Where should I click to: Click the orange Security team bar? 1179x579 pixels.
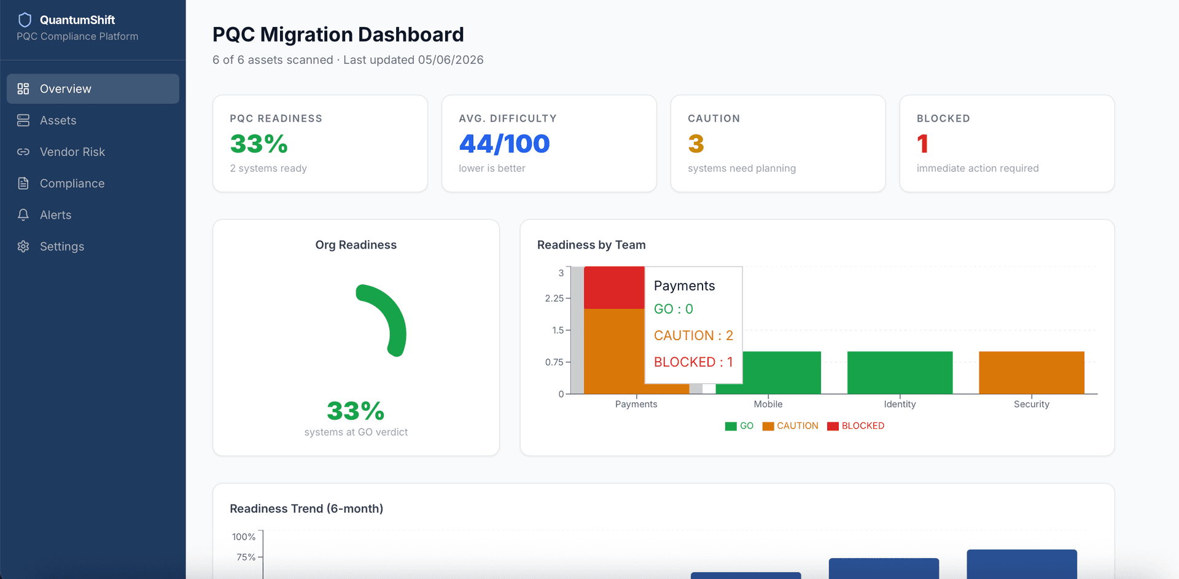(1032, 373)
